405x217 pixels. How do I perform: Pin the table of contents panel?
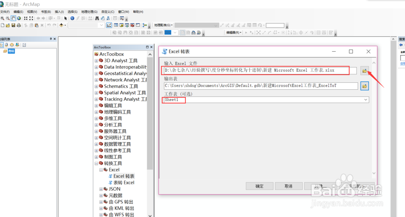(x=51, y=39)
